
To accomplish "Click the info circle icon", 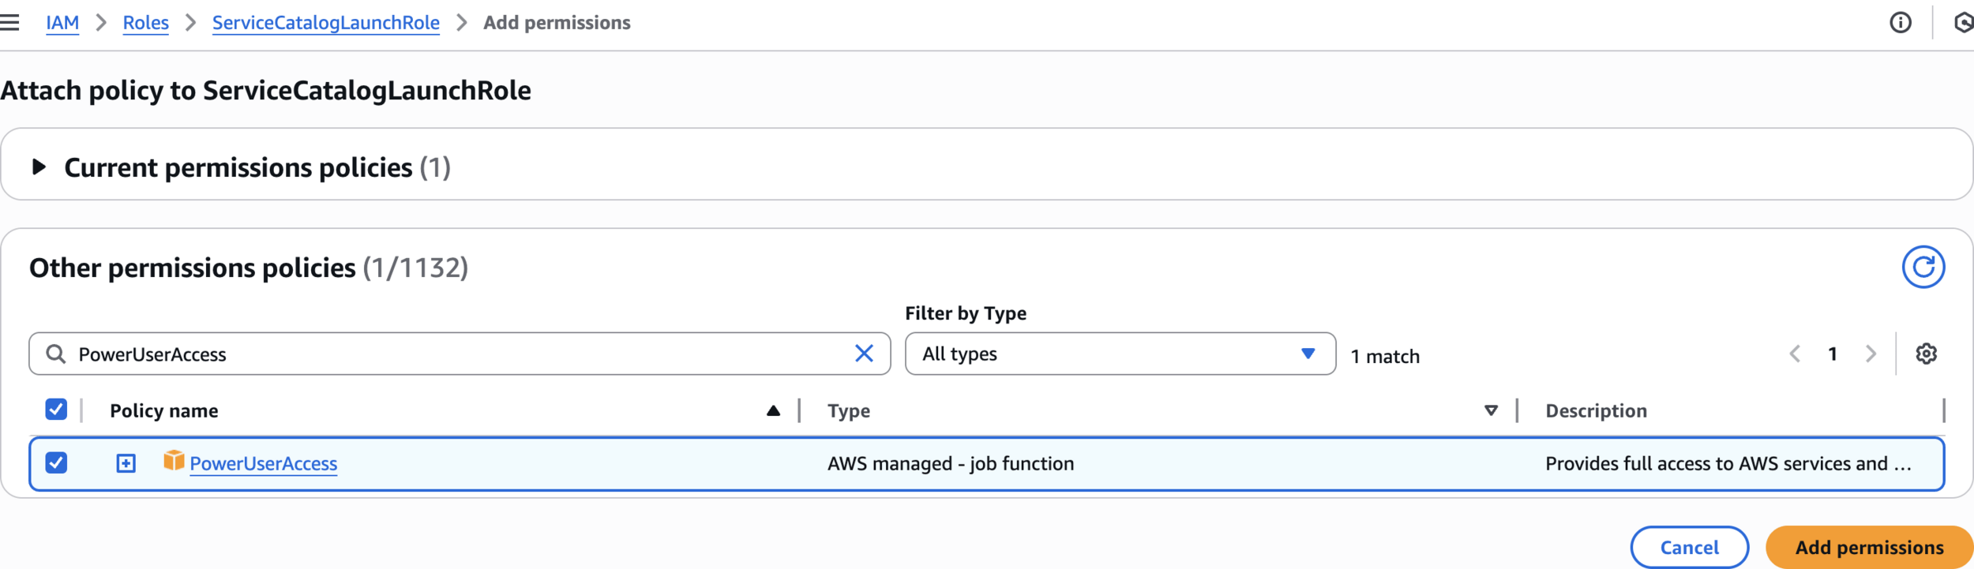I will (1900, 23).
